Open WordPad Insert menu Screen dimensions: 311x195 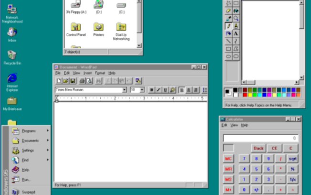pyautogui.click(x=87, y=73)
